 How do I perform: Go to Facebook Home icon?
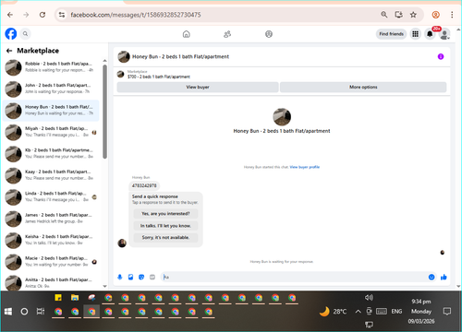click(x=187, y=34)
